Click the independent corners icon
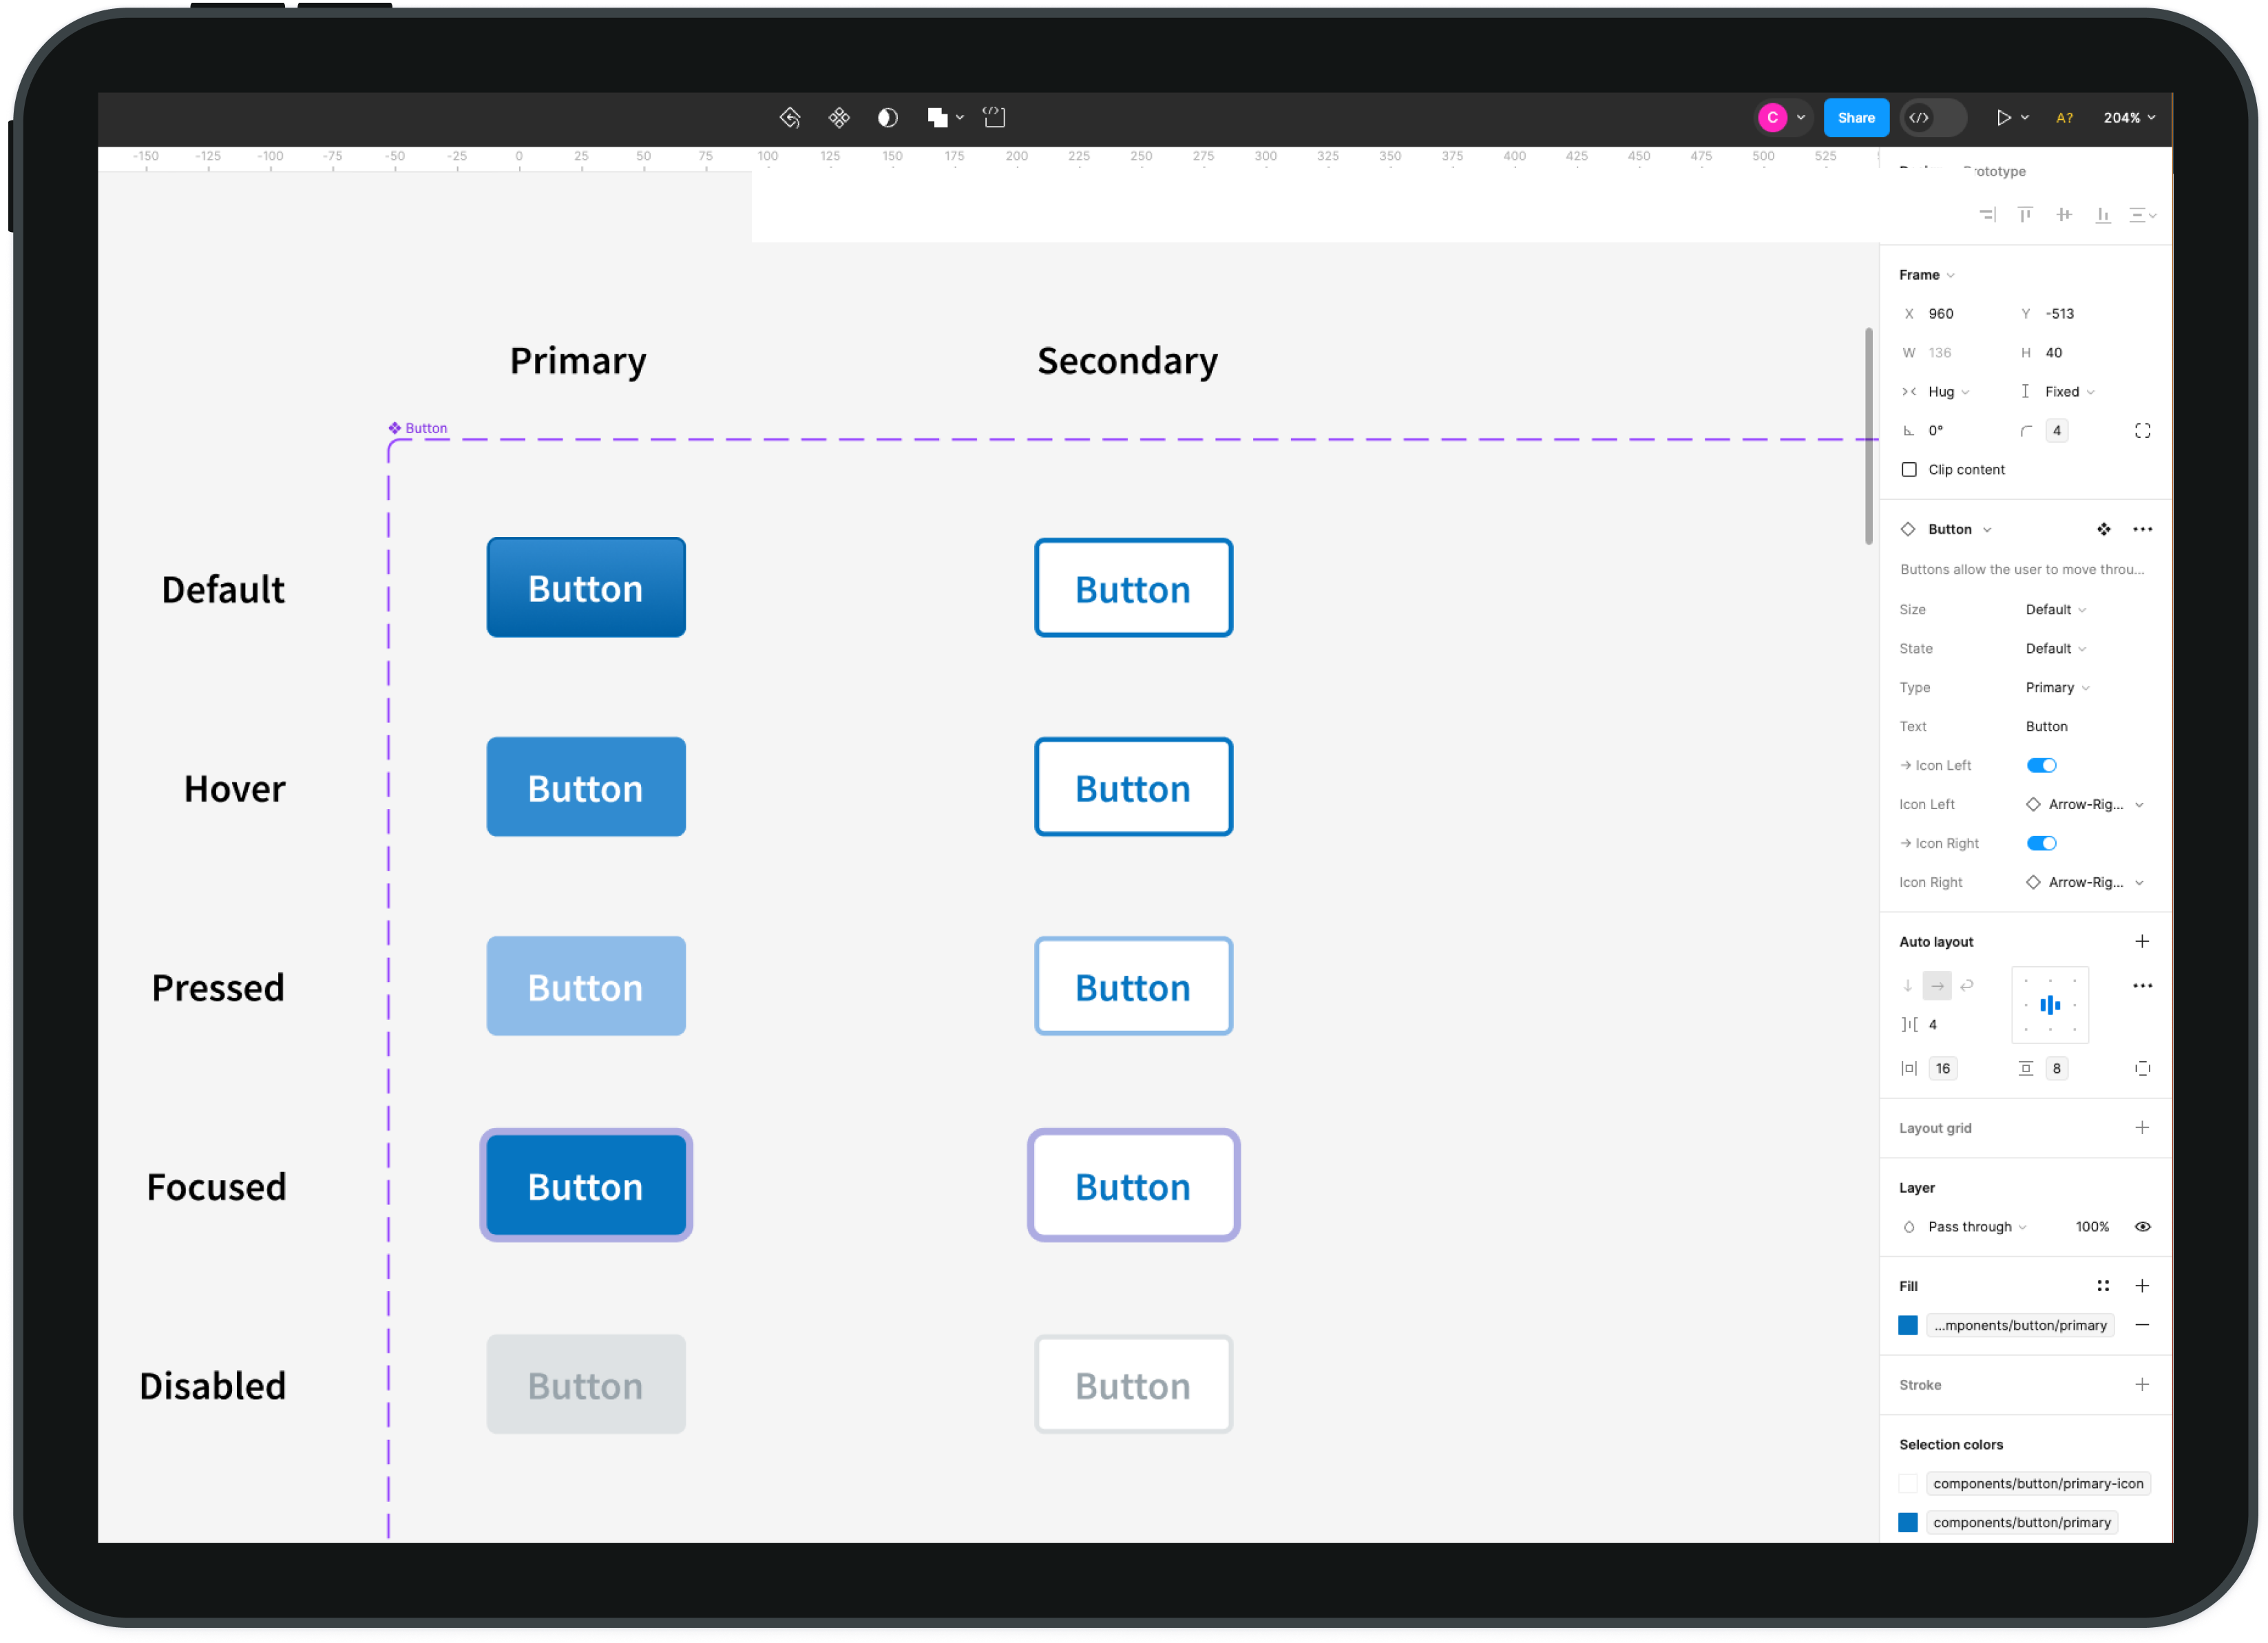This screenshot has height=1643, width=2268. coord(2142,431)
